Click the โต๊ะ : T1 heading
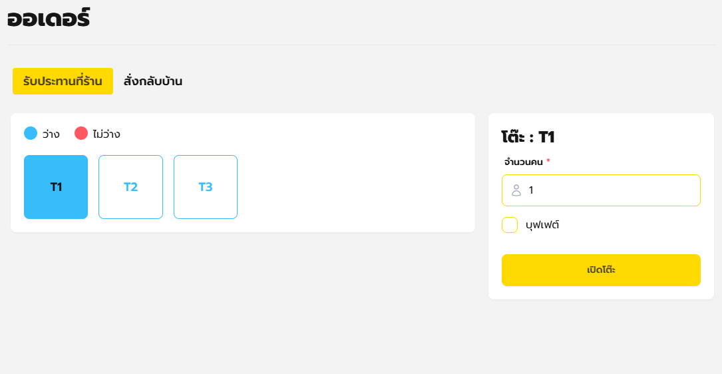 coord(528,137)
